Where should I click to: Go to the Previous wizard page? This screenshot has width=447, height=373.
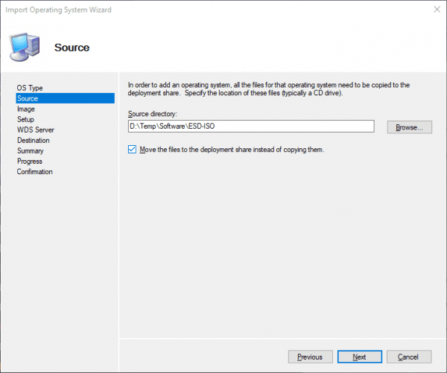click(310, 357)
